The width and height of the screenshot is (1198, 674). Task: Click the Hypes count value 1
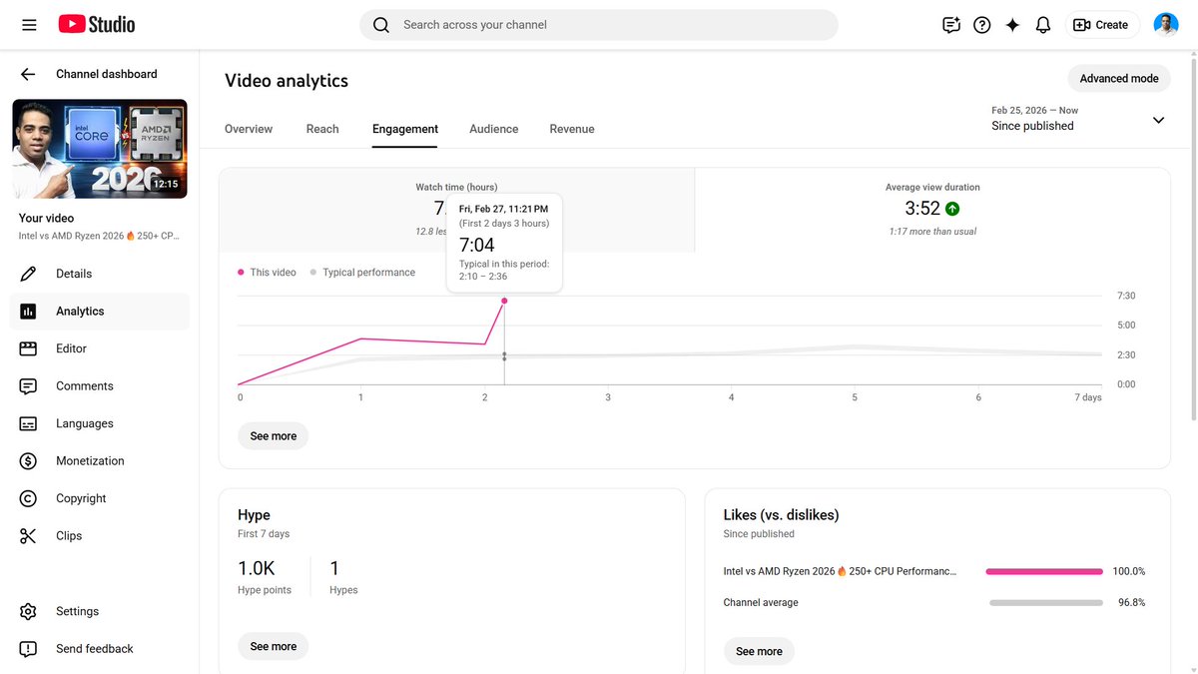[x=334, y=568]
